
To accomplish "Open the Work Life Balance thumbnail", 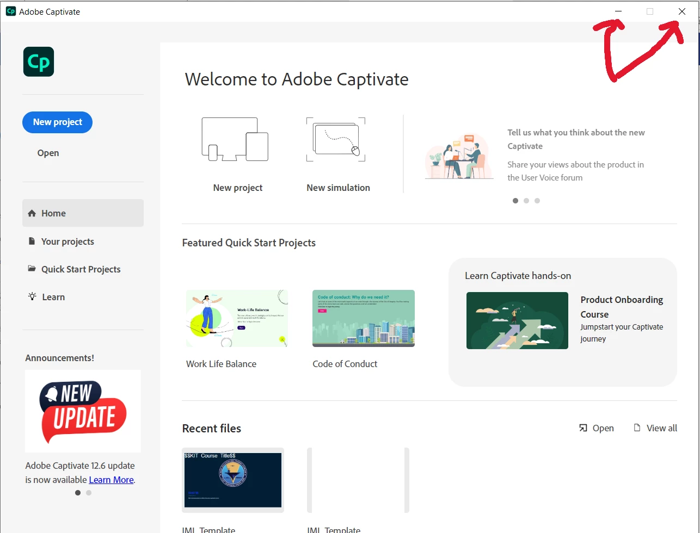I will click(237, 318).
